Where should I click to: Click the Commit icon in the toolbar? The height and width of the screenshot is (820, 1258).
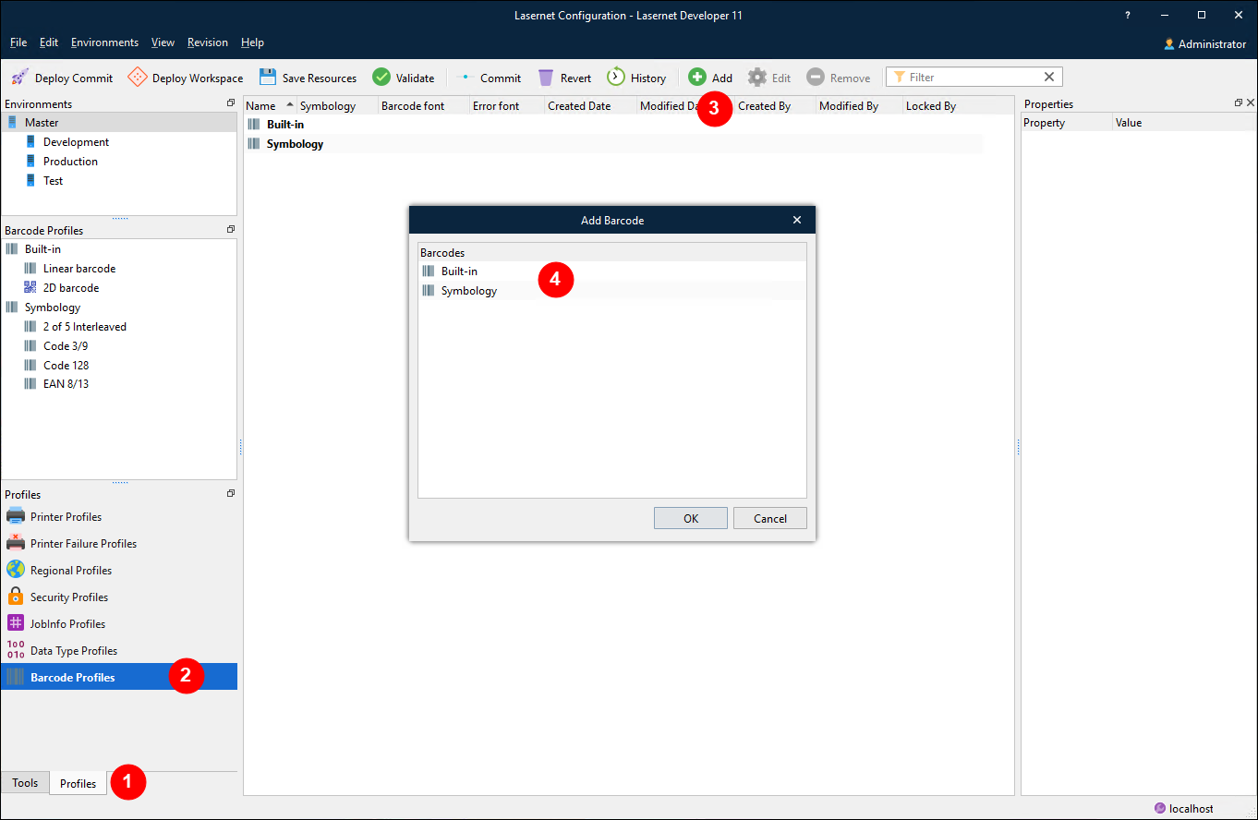click(x=466, y=78)
